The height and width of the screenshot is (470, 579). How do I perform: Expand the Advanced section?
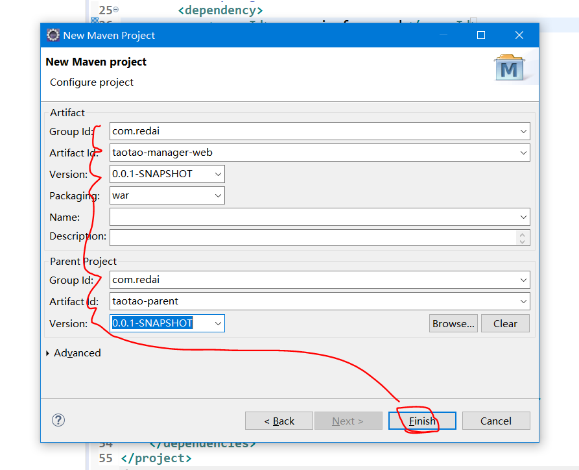pos(47,353)
